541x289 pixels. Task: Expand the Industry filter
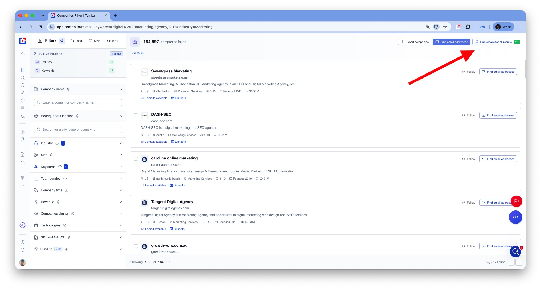[121, 143]
